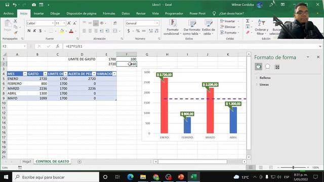Click the Eliminar cells button
This screenshot has height=182, width=324.
pyautogui.click(x=230, y=27)
